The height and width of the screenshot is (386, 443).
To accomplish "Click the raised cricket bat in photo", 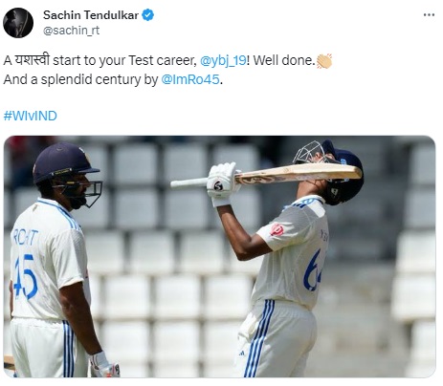I will point(266,176).
